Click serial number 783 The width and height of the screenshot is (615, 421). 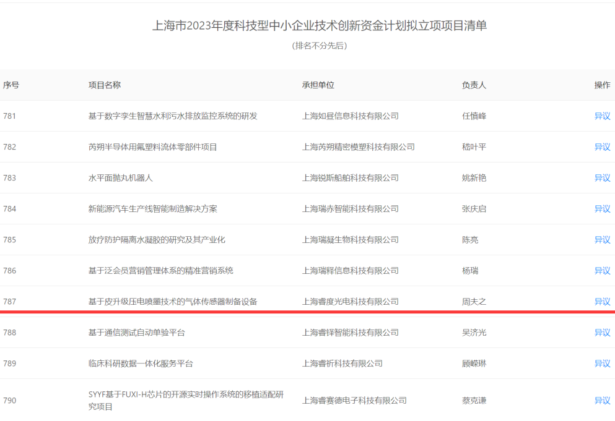point(9,178)
